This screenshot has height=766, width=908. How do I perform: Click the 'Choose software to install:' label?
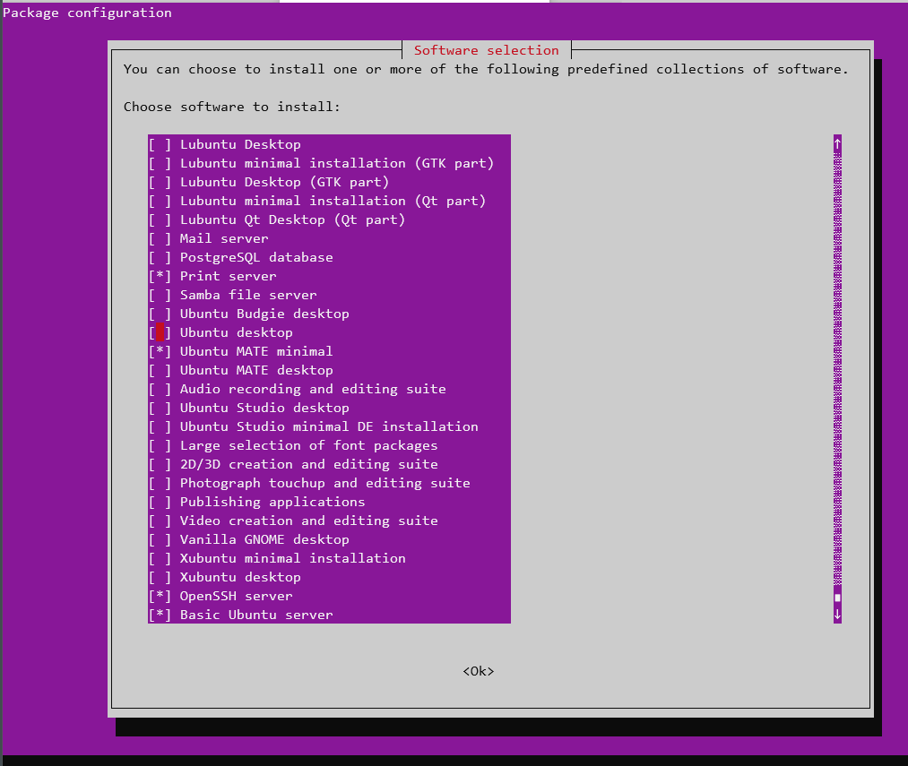click(x=231, y=108)
